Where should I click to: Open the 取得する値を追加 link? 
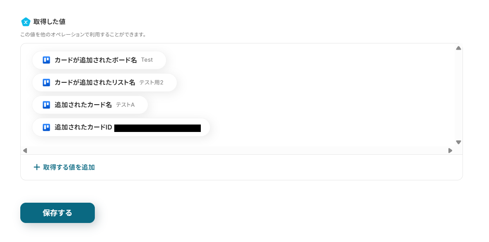(69, 167)
